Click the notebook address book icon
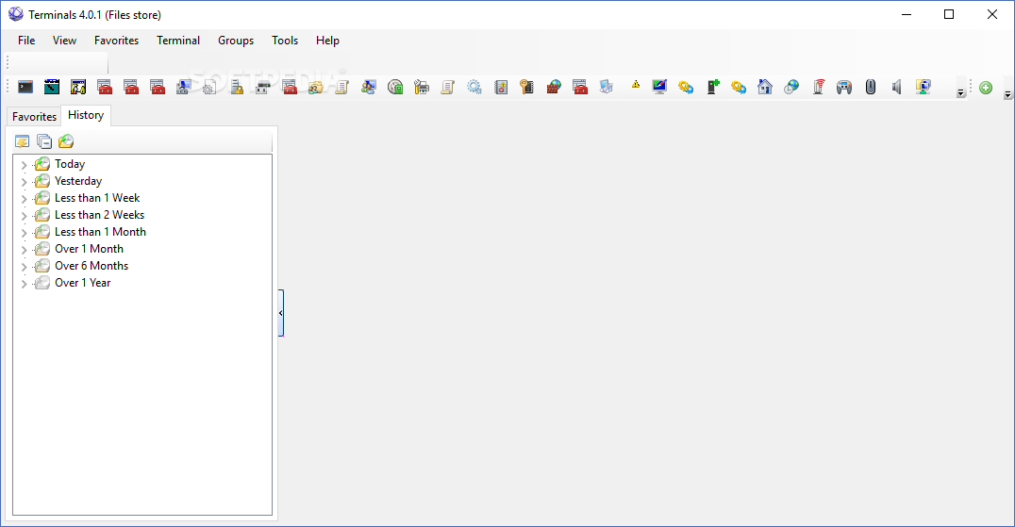This screenshot has height=527, width=1015. [501, 87]
